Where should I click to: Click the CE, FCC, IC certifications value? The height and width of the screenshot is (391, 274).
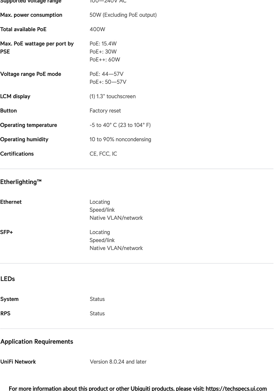(103, 154)
